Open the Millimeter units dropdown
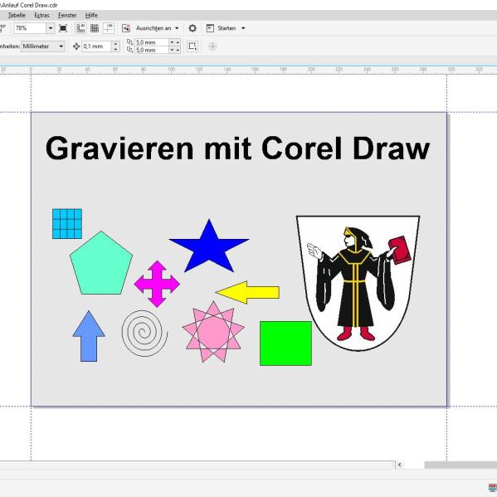 coord(43,46)
